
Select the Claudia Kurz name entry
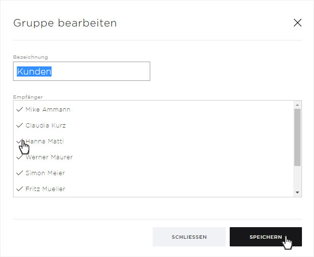click(x=46, y=125)
